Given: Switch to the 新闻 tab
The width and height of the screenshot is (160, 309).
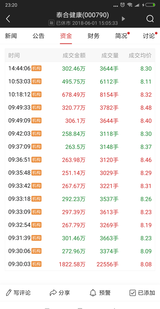Looking at the screenshot, I should click(x=11, y=36).
